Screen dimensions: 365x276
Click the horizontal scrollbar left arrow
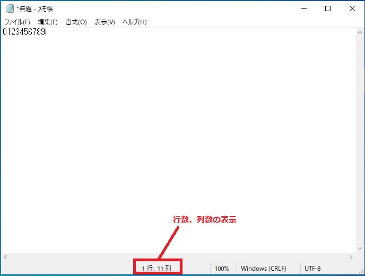point(5,257)
